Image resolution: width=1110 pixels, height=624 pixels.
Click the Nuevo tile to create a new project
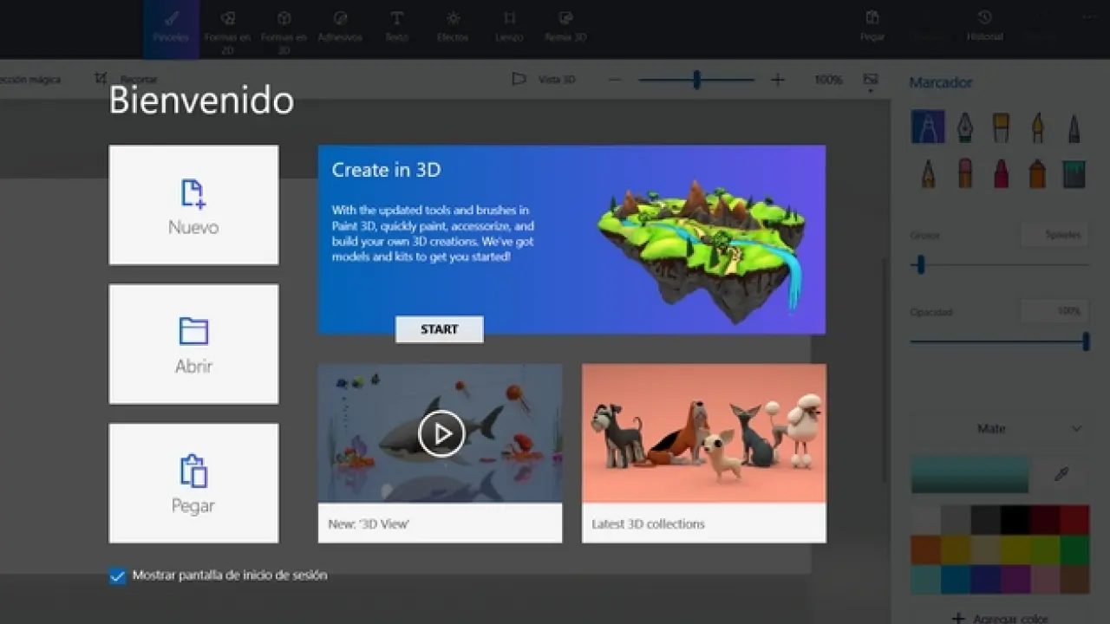193,205
